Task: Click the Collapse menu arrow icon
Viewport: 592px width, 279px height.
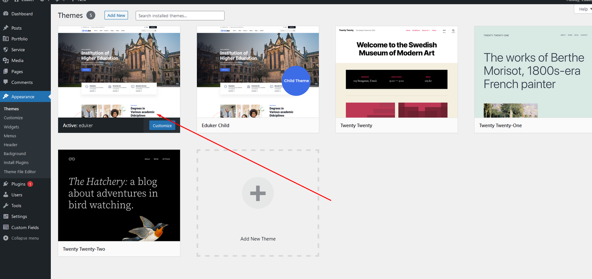Action: click(6, 238)
